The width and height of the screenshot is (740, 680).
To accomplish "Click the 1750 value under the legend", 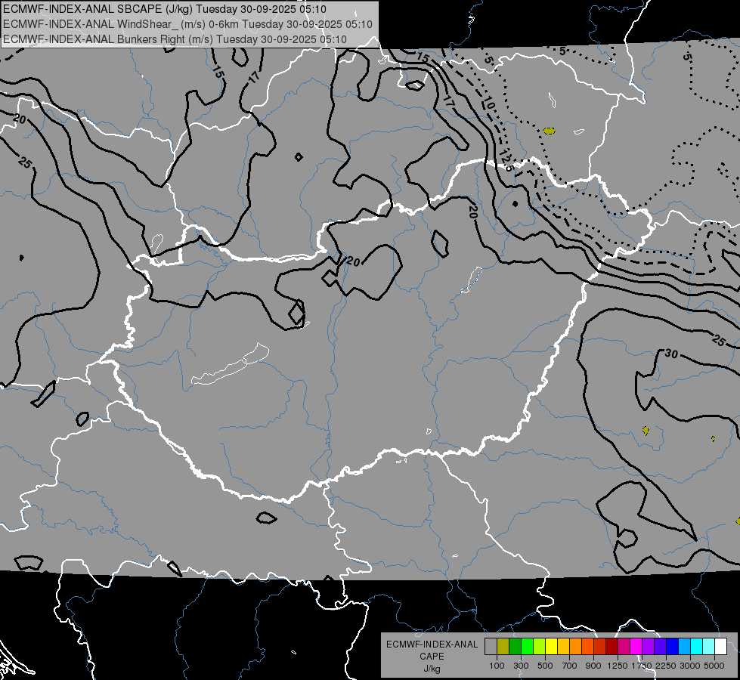I will click(x=642, y=666).
